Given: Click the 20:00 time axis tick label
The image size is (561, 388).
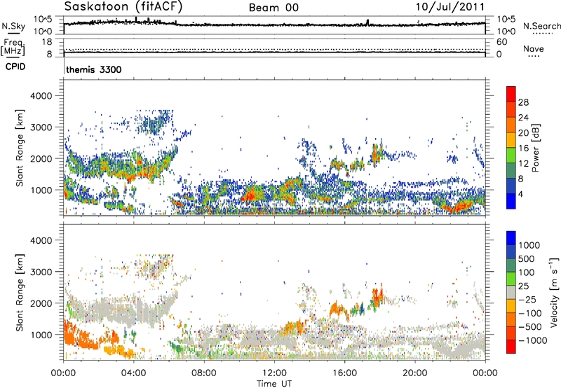Looking at the screenshot, I should [415, 373].
